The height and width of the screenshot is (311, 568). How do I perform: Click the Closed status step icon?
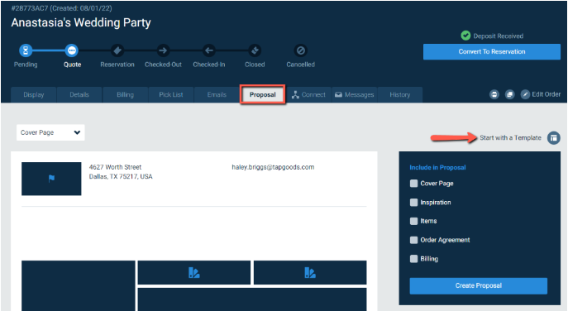coord(255,50)
